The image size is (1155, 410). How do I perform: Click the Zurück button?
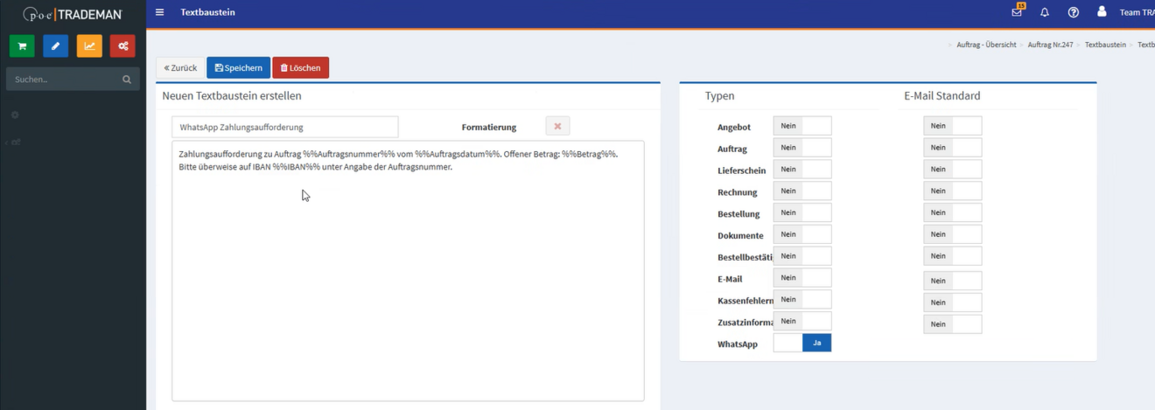(180, 67)
